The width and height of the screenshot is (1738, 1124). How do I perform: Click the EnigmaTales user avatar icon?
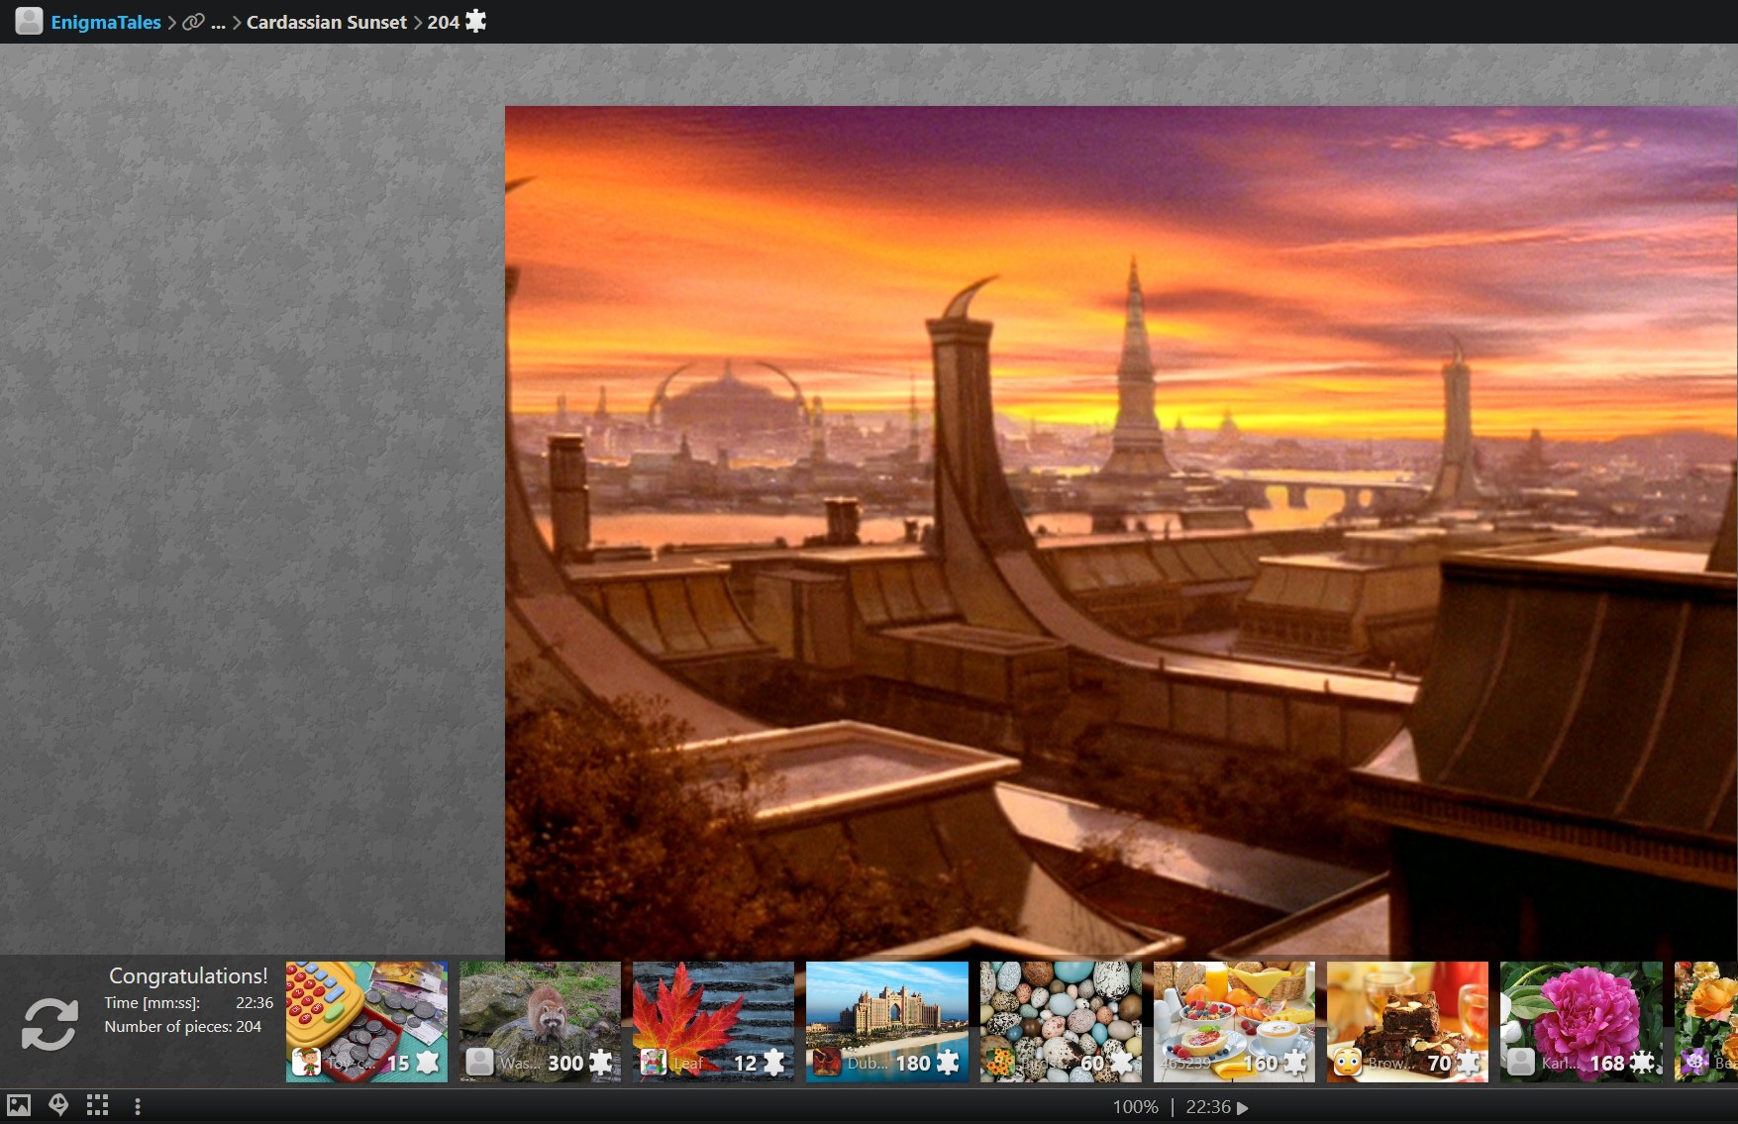click(29, 21)
